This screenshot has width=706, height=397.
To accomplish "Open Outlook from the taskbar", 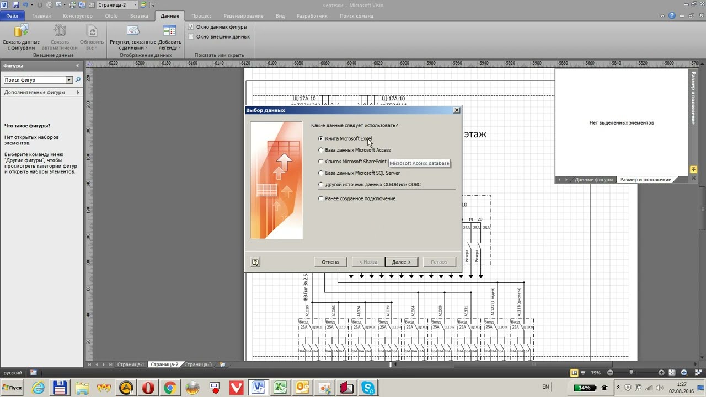I will (x=303, y=388).
